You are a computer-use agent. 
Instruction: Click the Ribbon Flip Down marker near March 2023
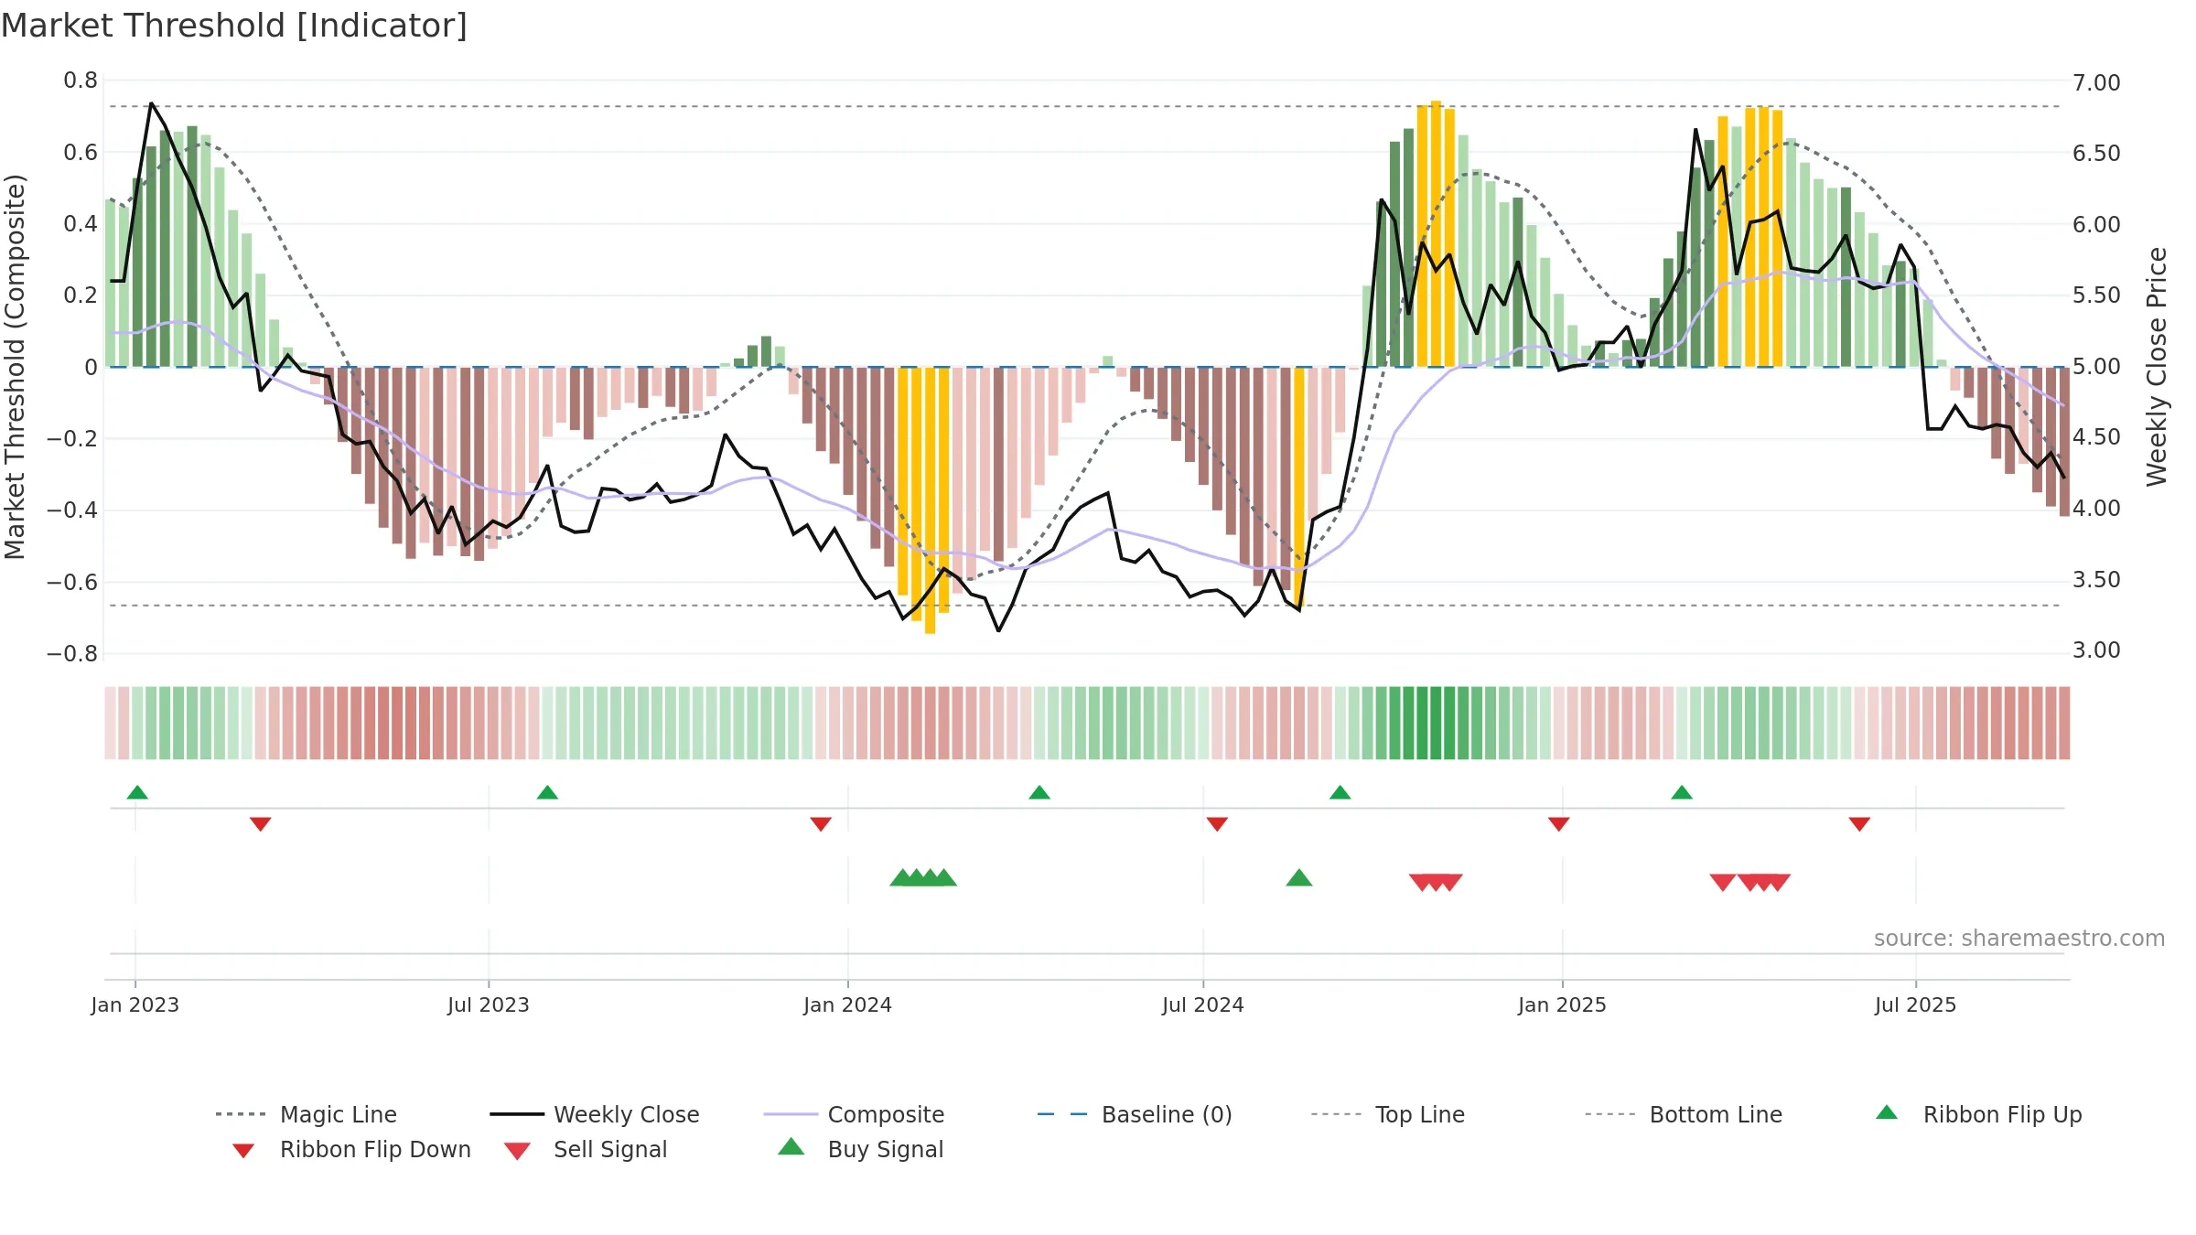(261, 824)
